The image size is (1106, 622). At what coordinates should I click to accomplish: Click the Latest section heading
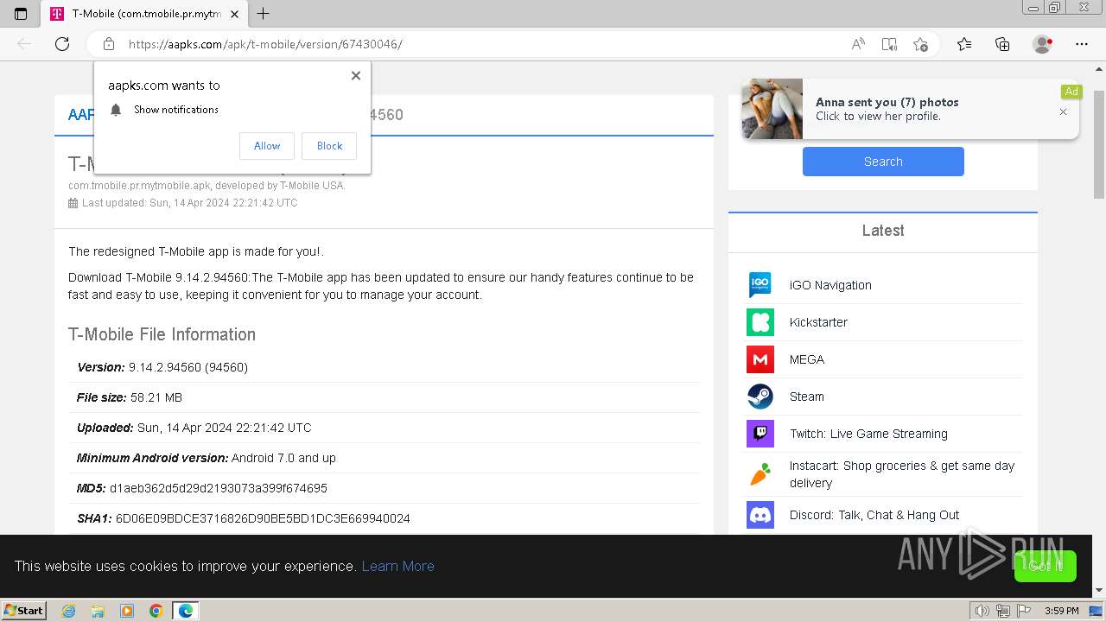883,231
